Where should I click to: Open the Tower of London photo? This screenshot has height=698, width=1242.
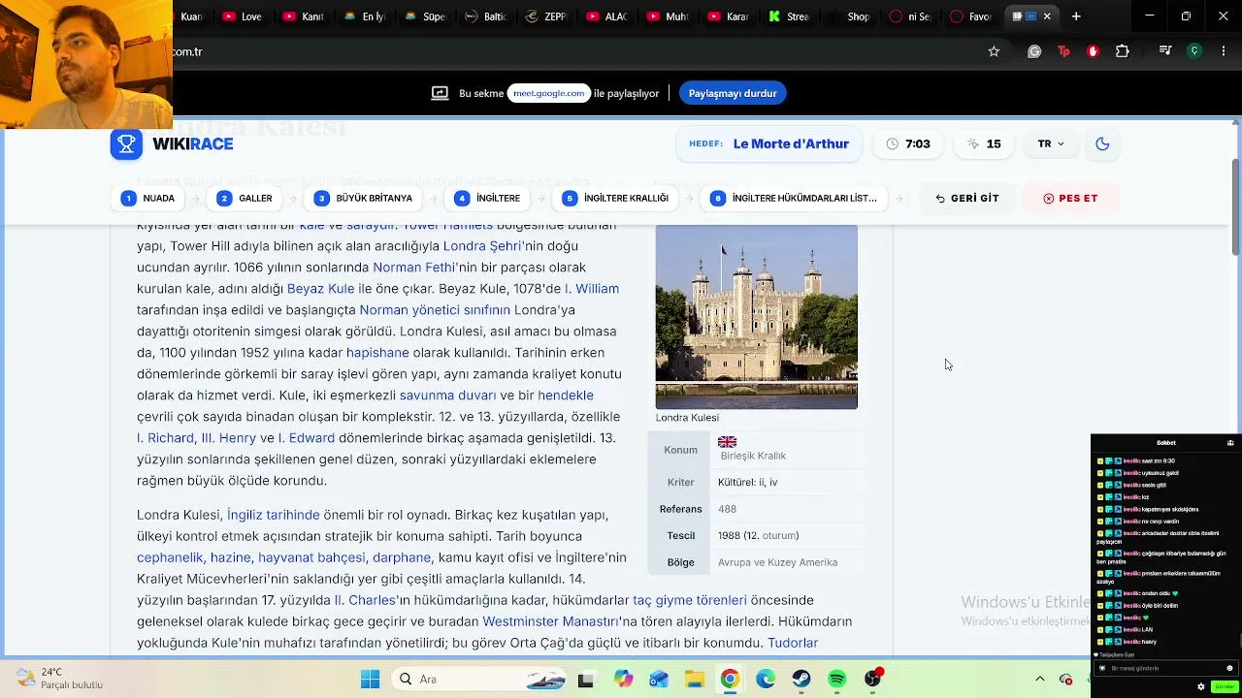click(757, 317)
